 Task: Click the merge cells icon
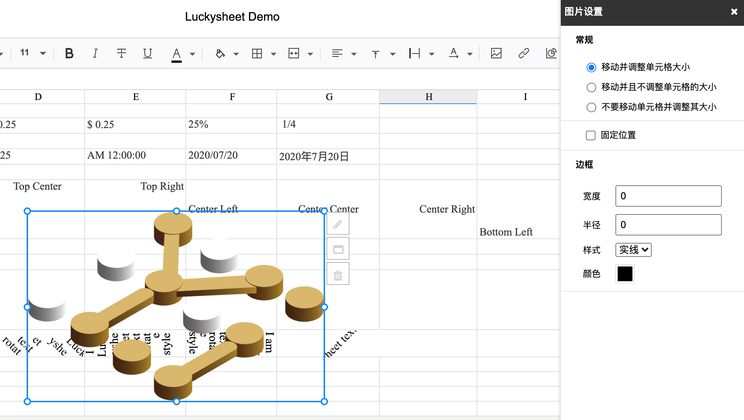click(294, 54)
